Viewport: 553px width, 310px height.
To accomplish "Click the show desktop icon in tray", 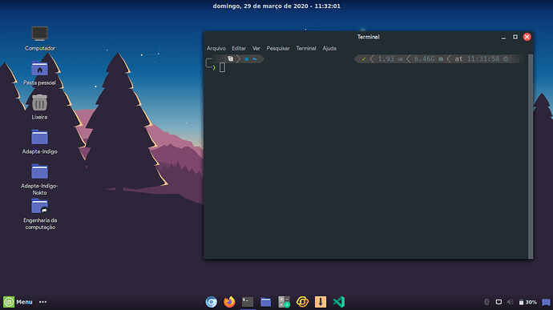I will pos(546,302).
